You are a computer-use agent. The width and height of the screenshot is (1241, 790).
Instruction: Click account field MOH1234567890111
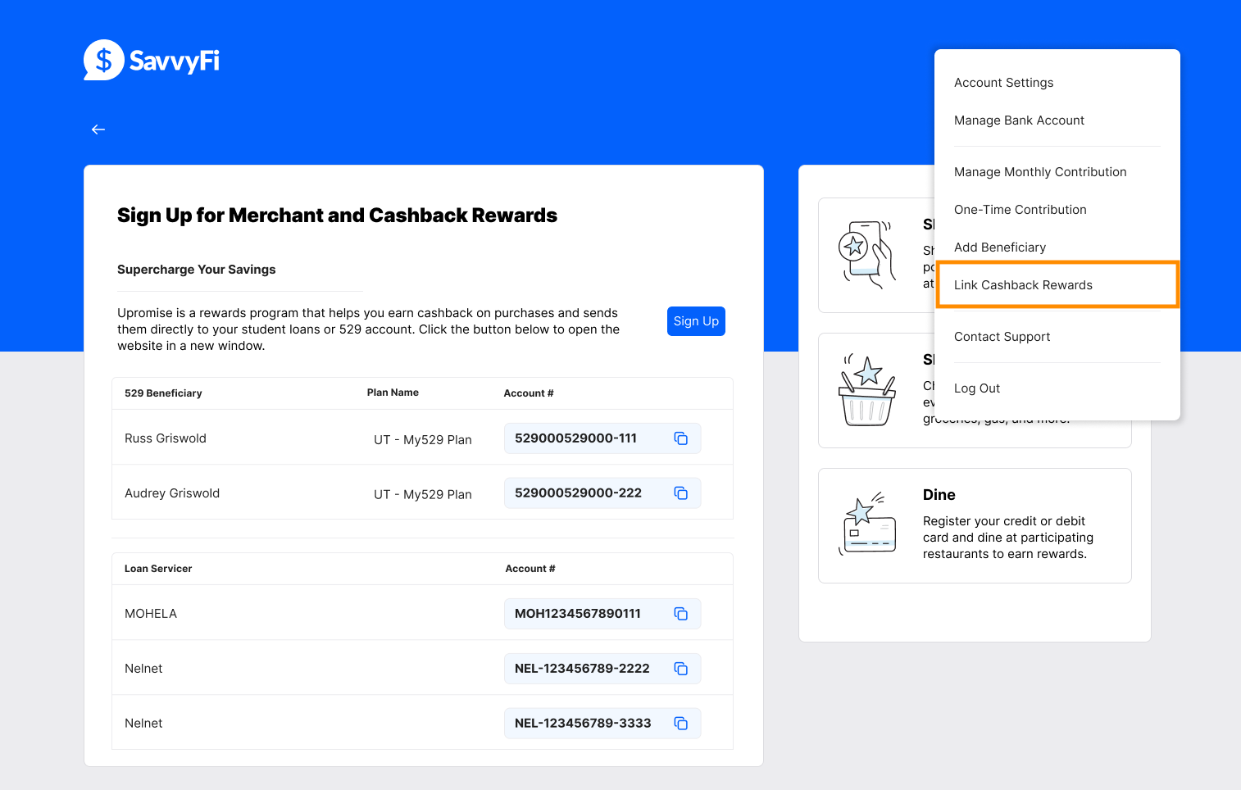coord(602,614)
